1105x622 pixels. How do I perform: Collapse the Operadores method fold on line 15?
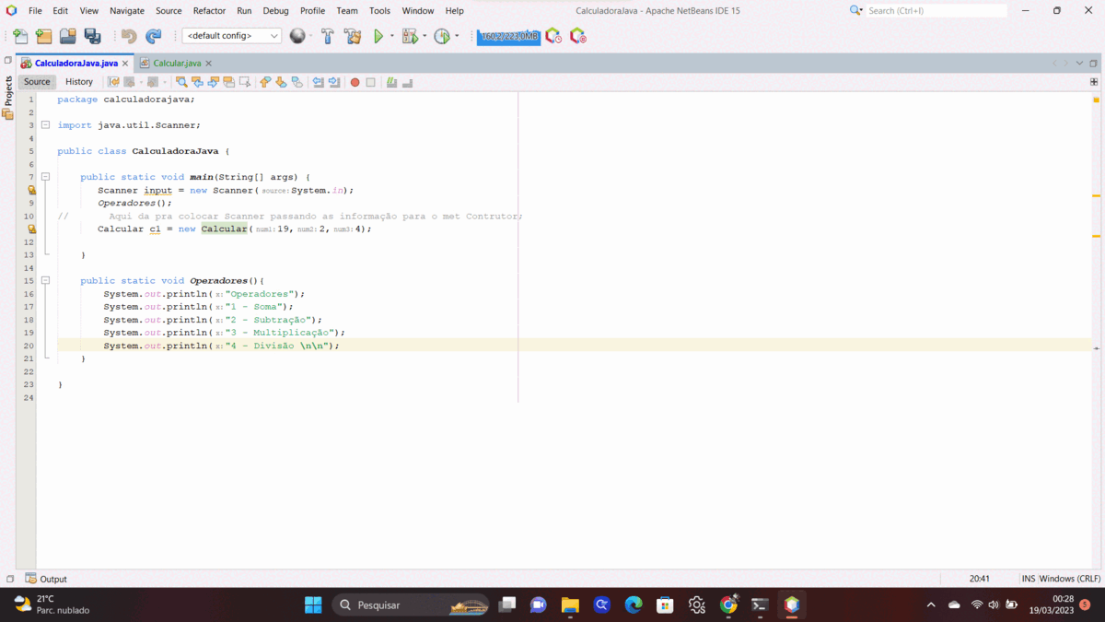pos(44,280)
